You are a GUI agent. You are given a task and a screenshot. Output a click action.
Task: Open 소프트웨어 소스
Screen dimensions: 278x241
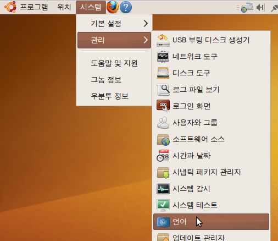(211, 139)
